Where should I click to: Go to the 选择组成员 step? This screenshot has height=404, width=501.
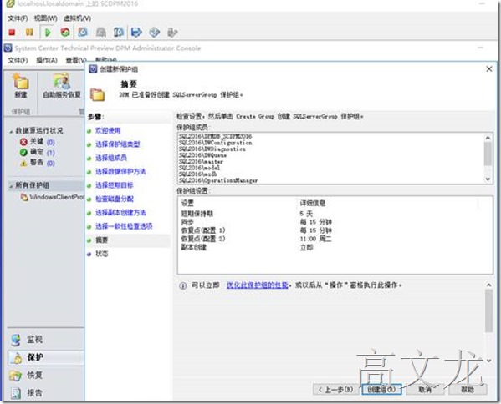click(111, 158)
